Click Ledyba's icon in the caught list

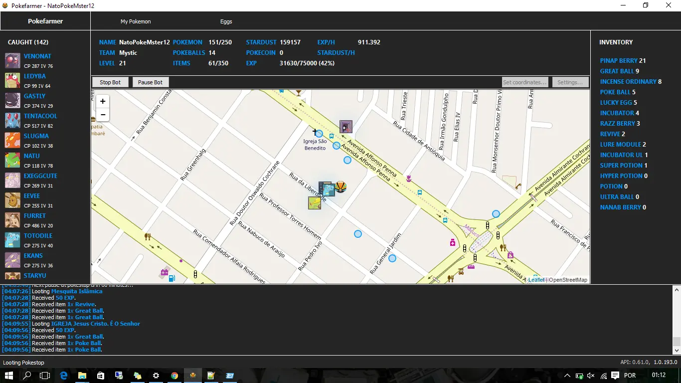click(12, 81)
